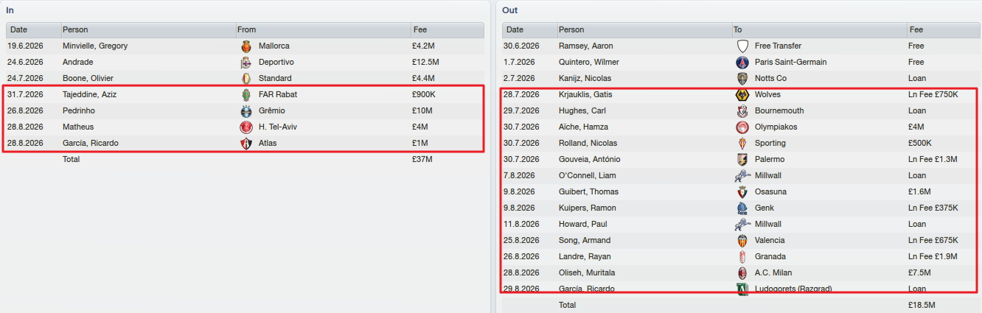This screenshot has height=313, width=982.
Task: Click the A.C. Milan crest icon
Action: tap(742, 272)
